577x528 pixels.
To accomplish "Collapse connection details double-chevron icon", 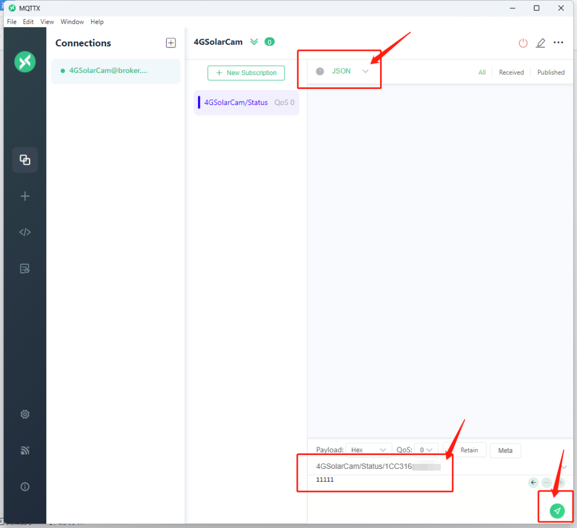I will click(254, 41).
